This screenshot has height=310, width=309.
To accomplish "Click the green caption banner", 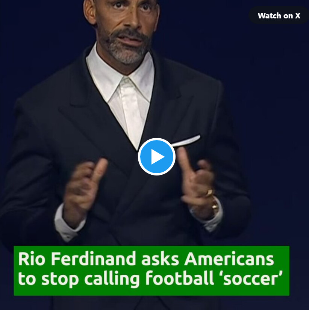I will [151, 271].
